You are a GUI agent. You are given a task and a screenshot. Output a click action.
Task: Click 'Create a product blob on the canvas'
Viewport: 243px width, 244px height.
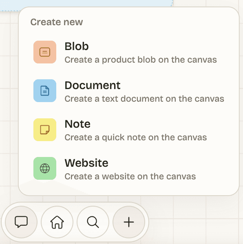point(141,60)
